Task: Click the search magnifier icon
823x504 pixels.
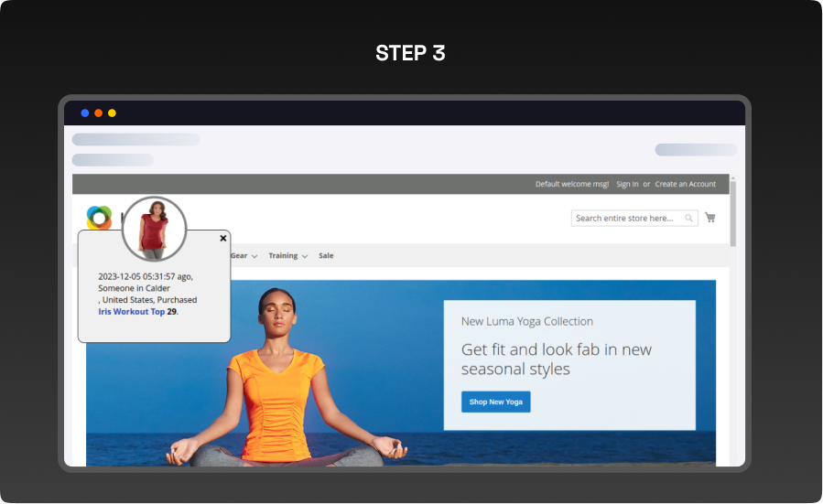Action: coord(689,219)
